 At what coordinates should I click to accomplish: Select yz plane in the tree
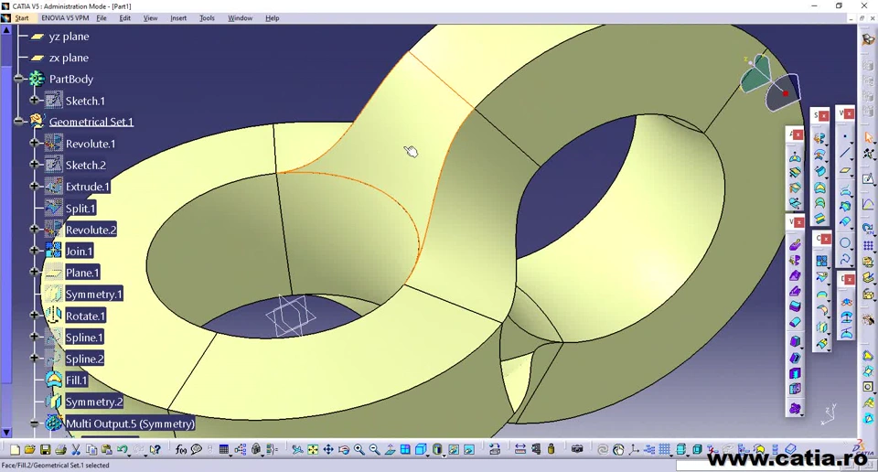click(69, 37)
